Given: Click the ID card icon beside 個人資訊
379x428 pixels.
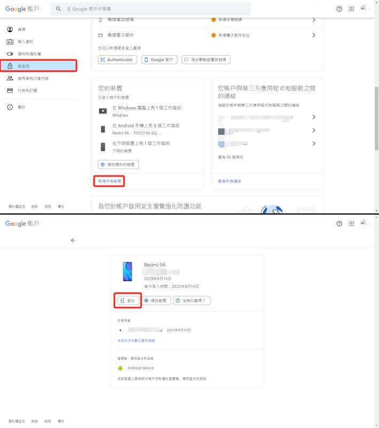Looking at the screenshot, I should click(x=10, y=42).
